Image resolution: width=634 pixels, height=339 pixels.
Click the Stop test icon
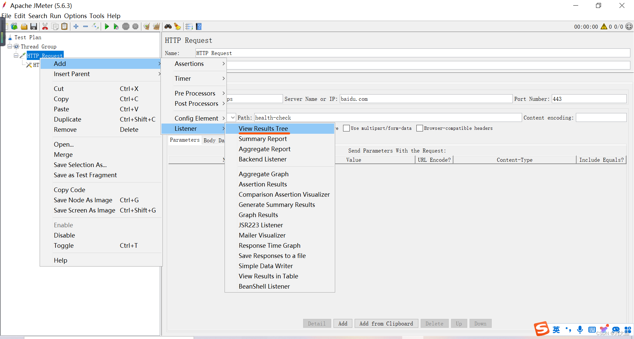click(126, 26)
